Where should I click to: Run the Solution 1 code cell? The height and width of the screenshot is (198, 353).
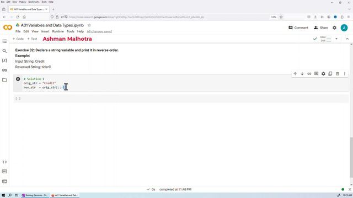click(18, 79)
